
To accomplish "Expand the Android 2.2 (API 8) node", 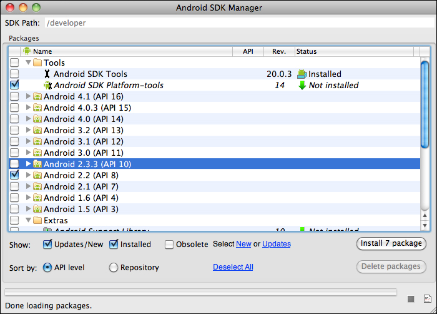I will [28, 175].
